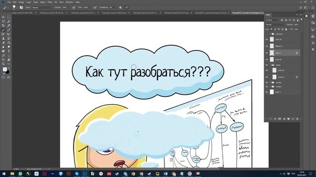Select the Rectangular Marquee tool
Screen dimensions: 316x177
pos(9,17)
